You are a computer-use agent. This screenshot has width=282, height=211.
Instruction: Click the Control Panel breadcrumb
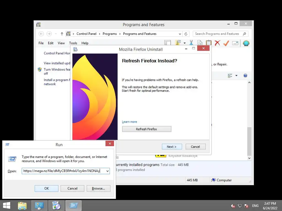tap(86, 34)
